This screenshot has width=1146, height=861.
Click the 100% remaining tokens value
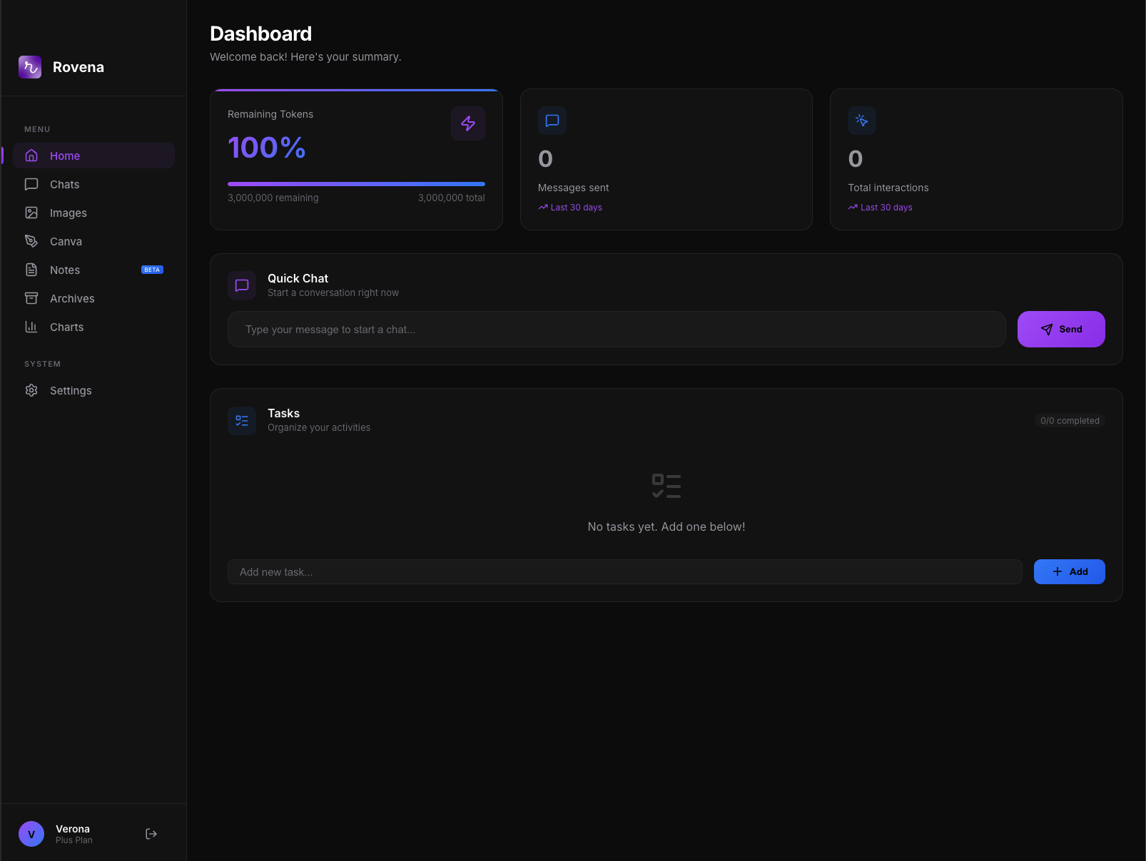[x=266, y=148]
